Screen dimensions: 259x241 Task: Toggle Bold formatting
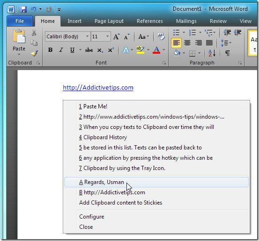pos(50,50)
